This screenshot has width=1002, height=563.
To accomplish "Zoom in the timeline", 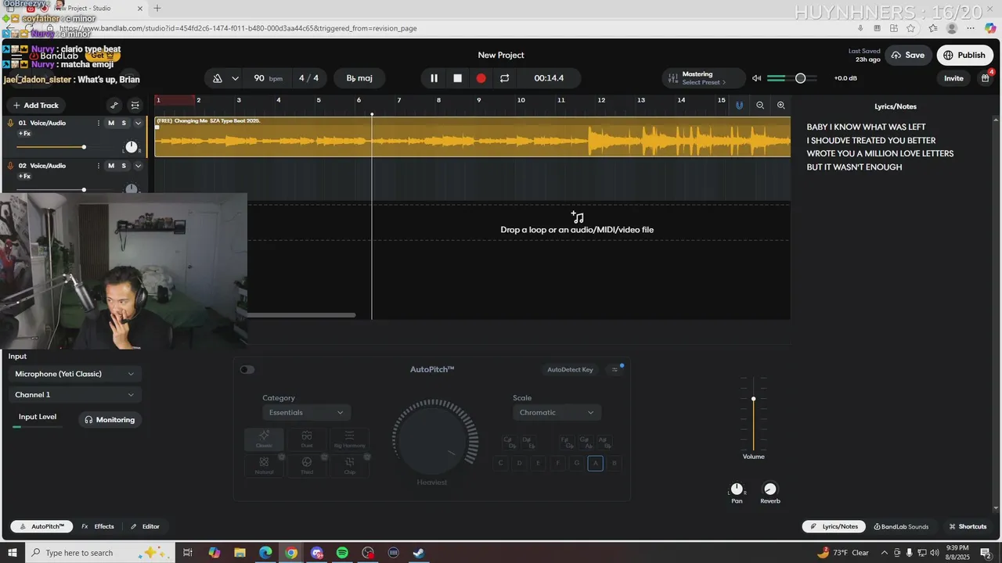I will [780, 105].
